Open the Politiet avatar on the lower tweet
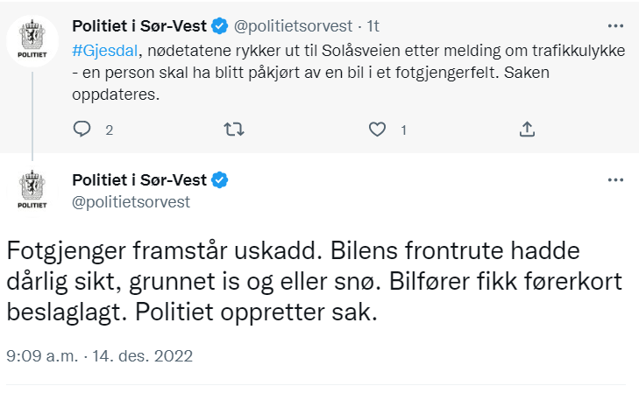Viewport: 639px width, 400px height. [x=33, y=190]
